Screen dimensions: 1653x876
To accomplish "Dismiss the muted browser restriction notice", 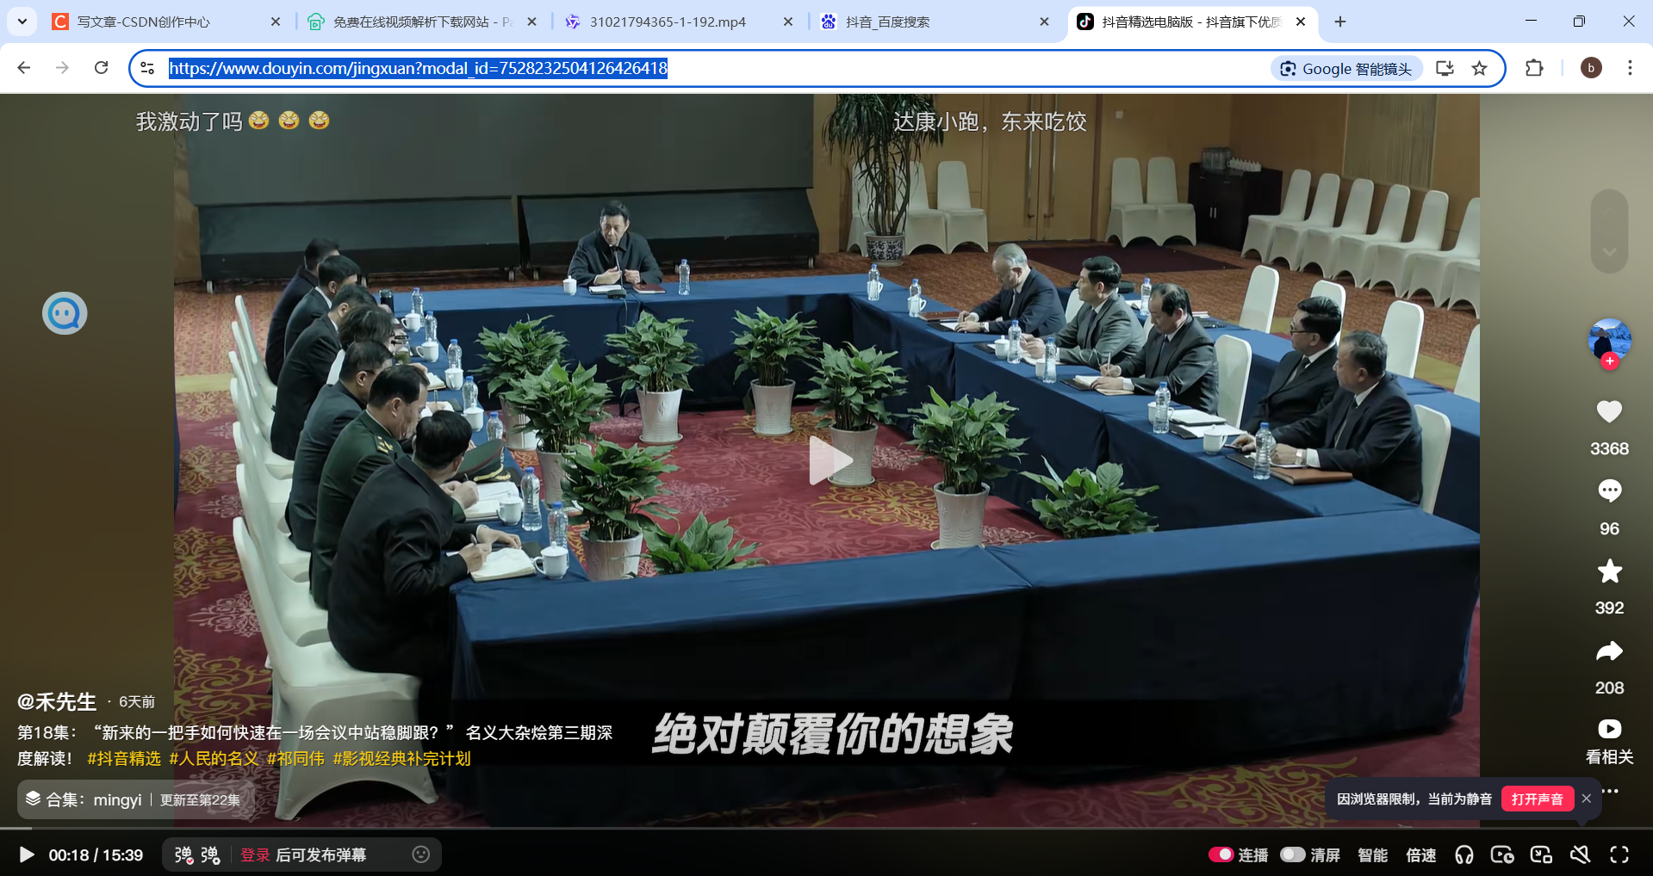I will [x=1587, y=799].
